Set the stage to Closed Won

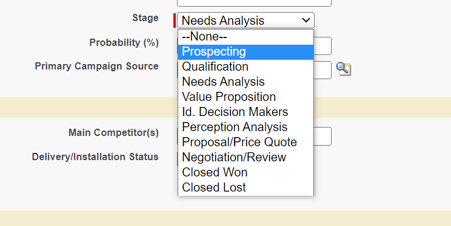coord(246,172)
